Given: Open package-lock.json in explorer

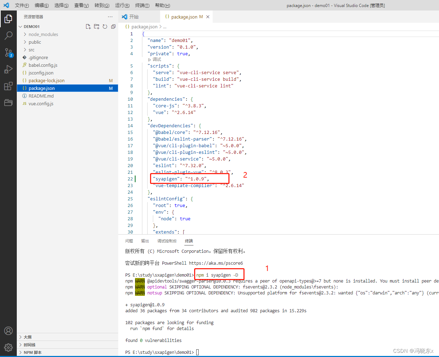Looking at the screenshot, I should point(68,80).
